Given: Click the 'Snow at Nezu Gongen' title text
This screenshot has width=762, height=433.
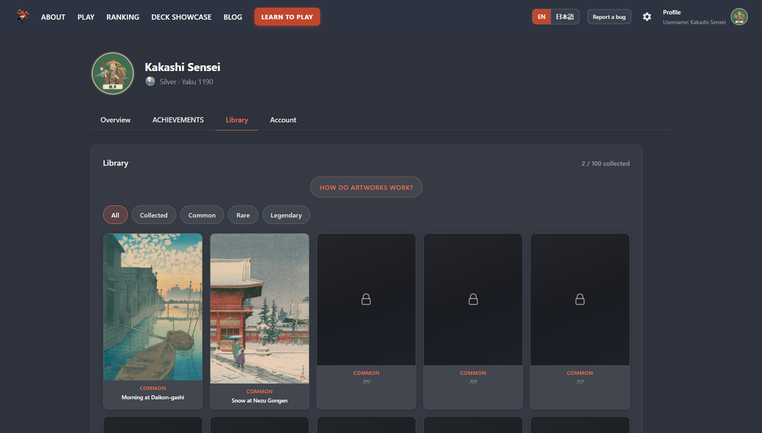Looking at the screenshot, I should (260, 401).
